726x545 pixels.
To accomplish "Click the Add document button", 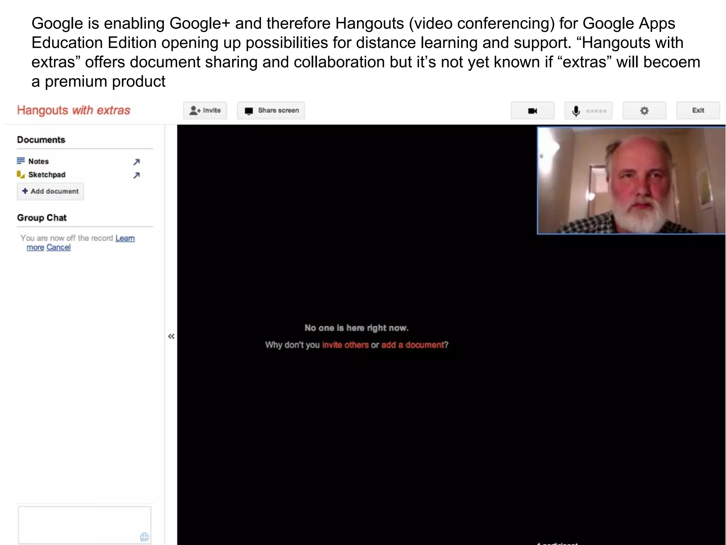I will [50, 191].
